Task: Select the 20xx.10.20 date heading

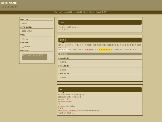Action: pos(64,74)
